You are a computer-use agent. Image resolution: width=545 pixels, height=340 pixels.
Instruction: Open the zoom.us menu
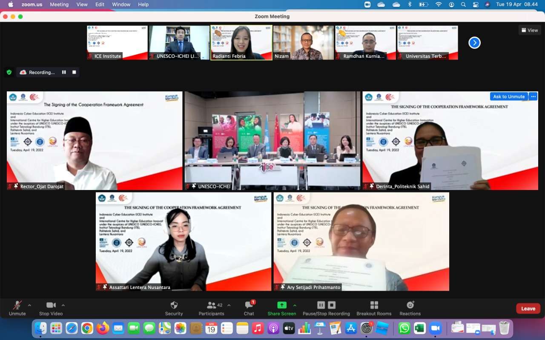point(32,4)
